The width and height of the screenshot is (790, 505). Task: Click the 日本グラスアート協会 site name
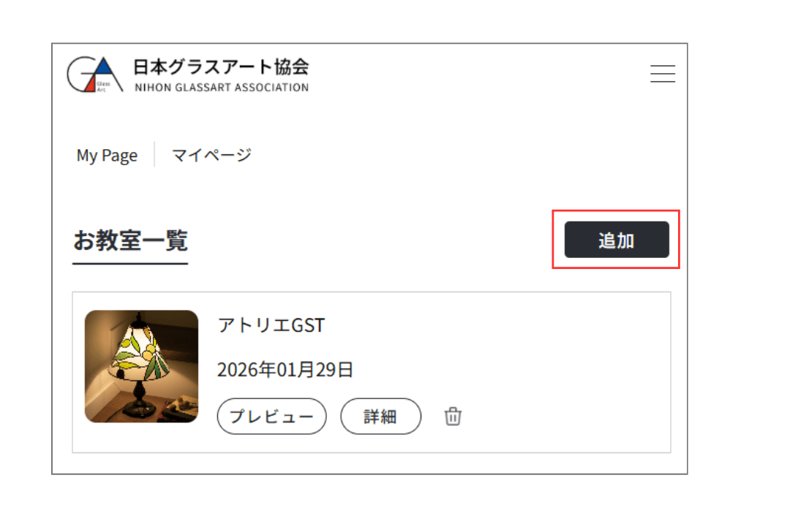click(x=221, y=67)
